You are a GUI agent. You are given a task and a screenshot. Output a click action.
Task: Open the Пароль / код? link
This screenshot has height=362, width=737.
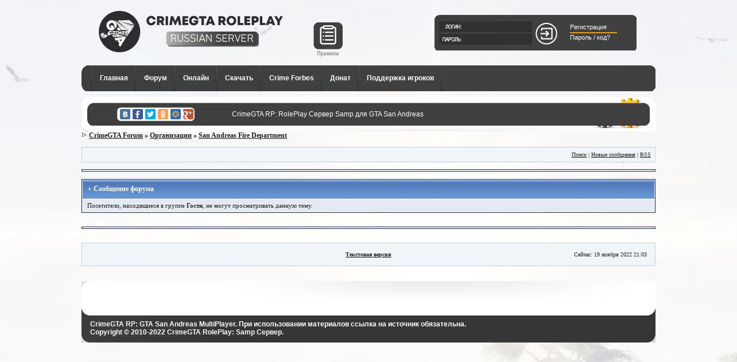tap(590, 37)
